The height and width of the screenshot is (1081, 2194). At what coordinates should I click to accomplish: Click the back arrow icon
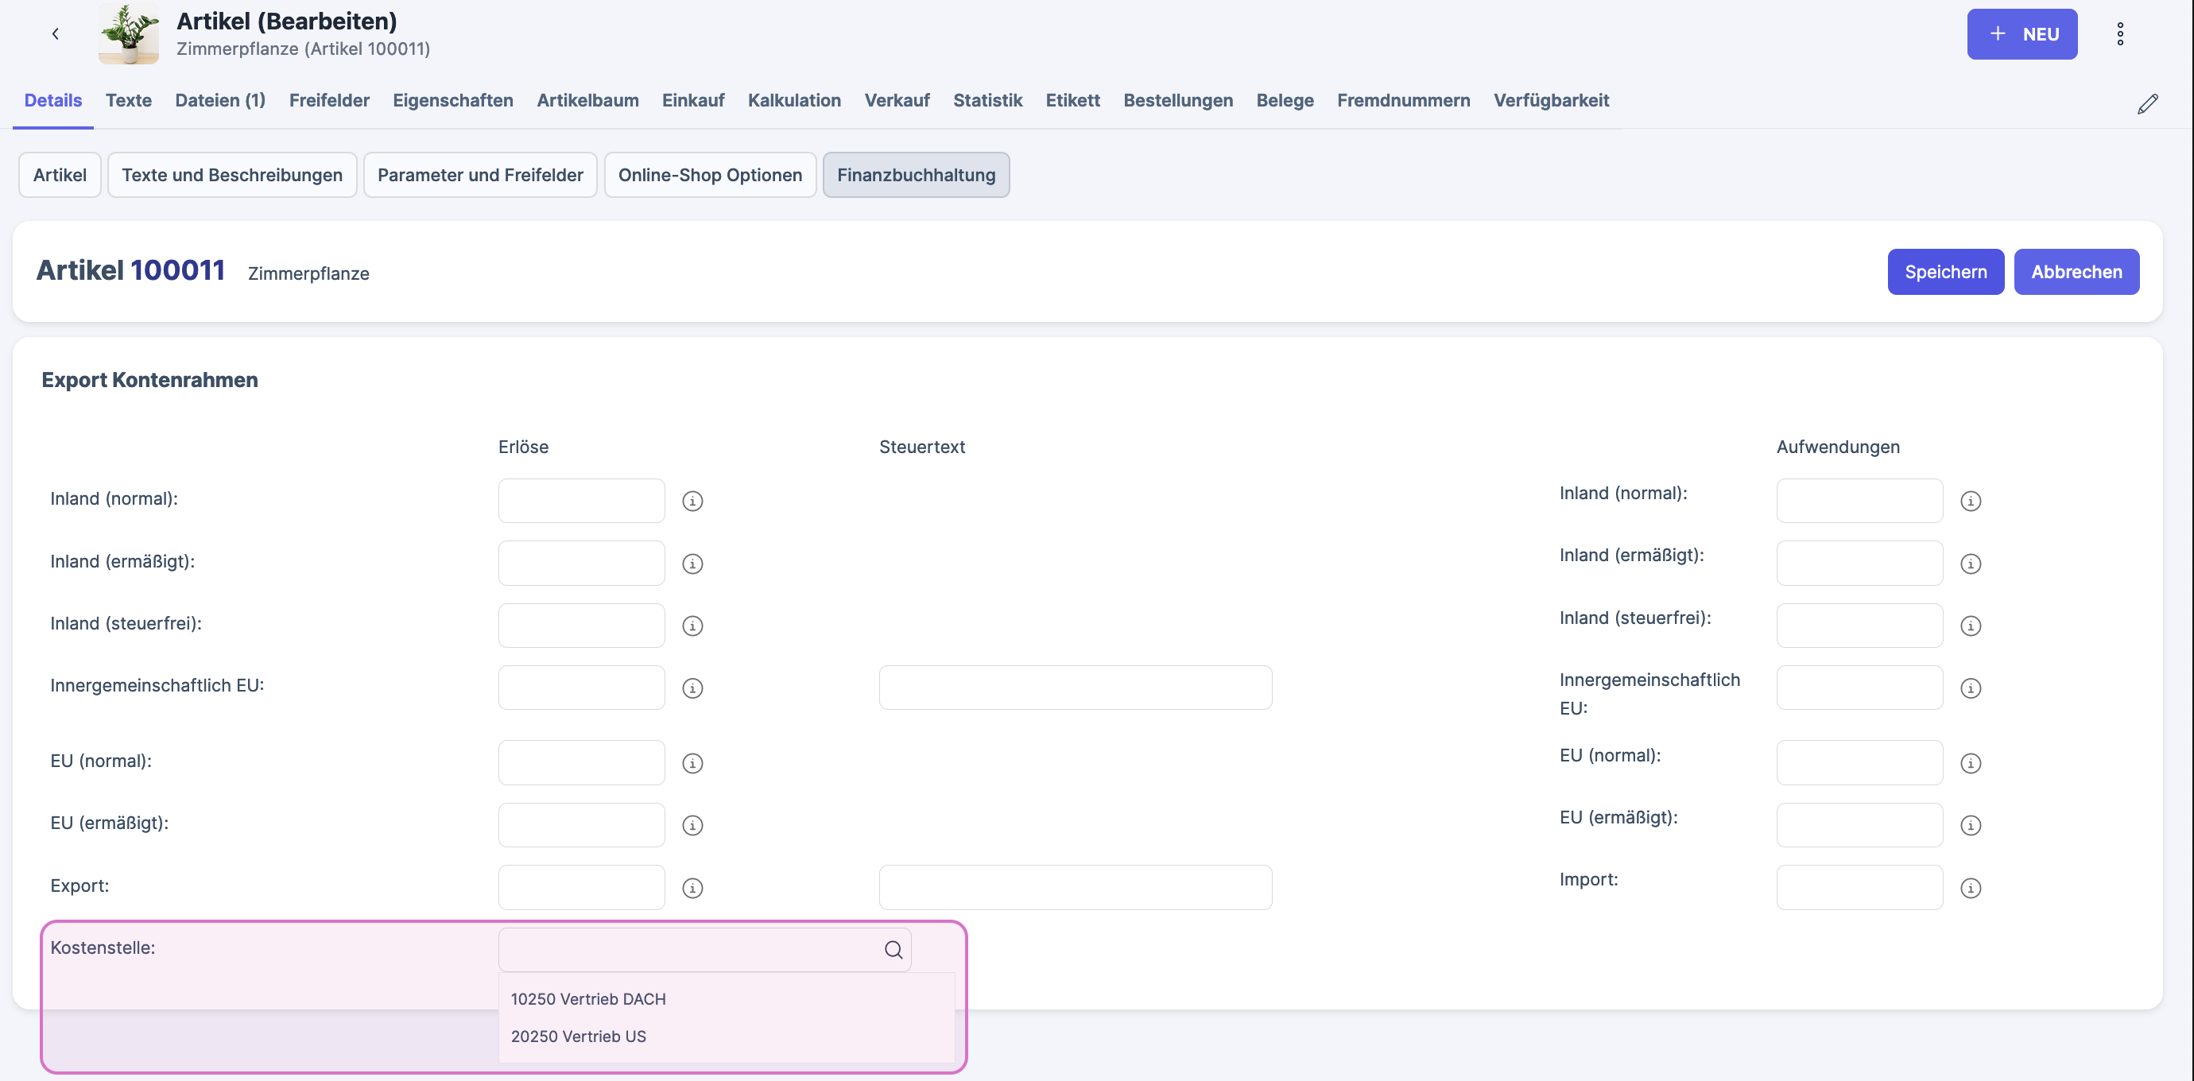click(x=56, y=34)
